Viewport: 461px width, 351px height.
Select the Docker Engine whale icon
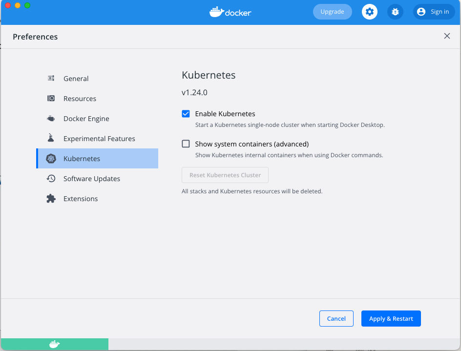[51, 118]
